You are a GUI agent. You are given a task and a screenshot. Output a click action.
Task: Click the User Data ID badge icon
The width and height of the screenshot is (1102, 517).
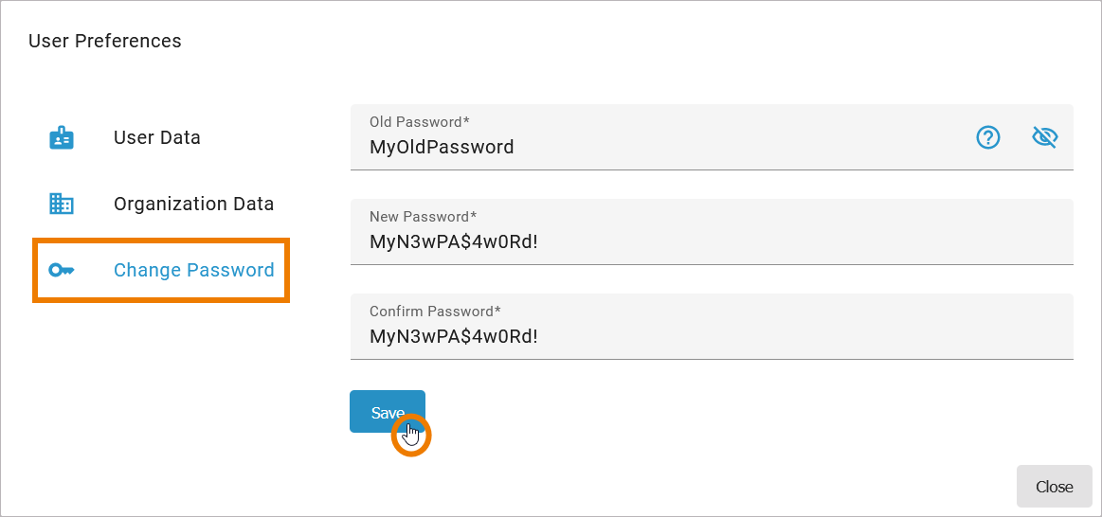tap(62, 138)
